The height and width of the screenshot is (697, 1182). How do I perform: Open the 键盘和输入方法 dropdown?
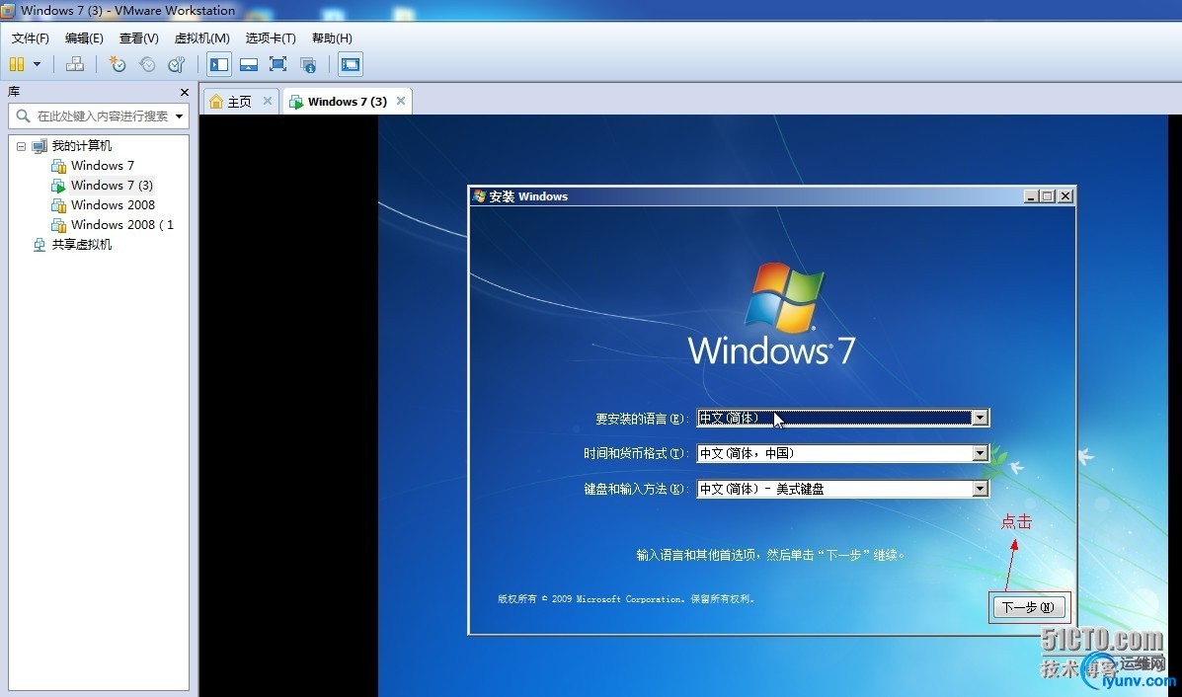(x=980, y=489)
